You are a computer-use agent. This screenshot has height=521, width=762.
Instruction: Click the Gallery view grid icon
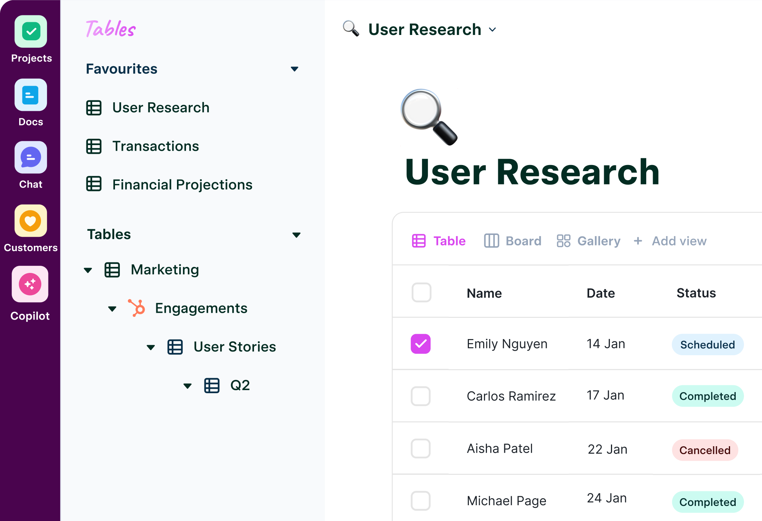tap(564, 241)
